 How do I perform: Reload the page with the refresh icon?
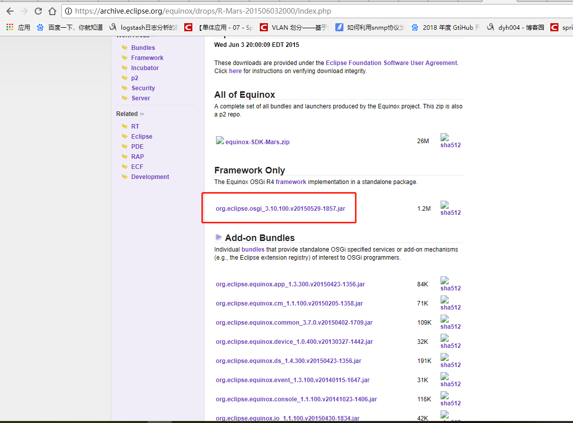[38, 11]
